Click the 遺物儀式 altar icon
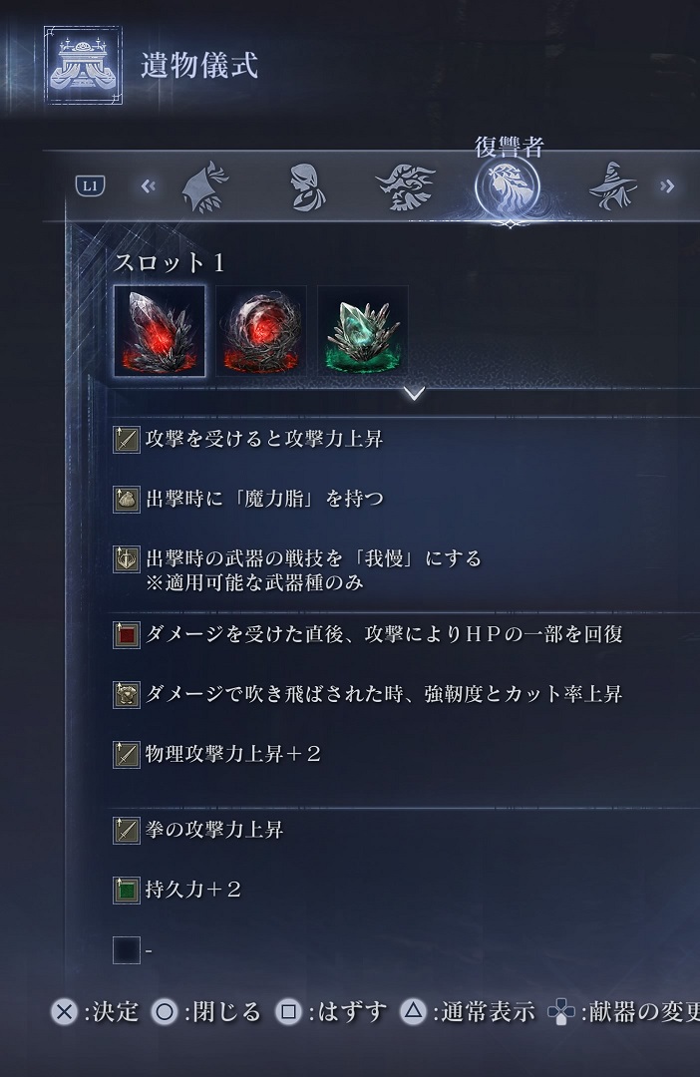700x1077 pixels. point(83,65)
